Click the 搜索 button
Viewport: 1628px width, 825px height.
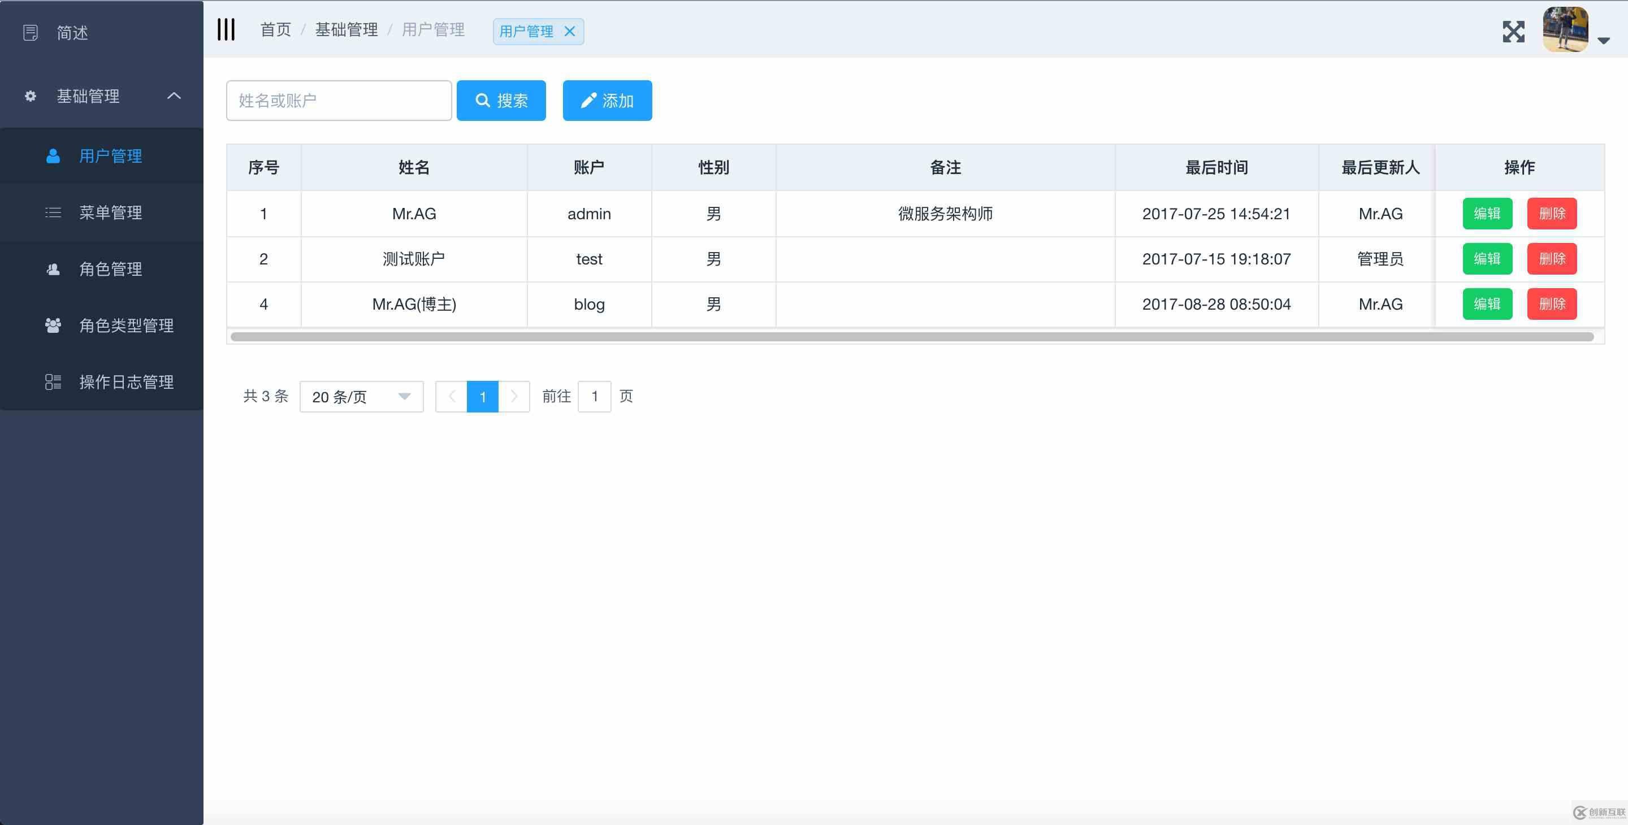501,101
